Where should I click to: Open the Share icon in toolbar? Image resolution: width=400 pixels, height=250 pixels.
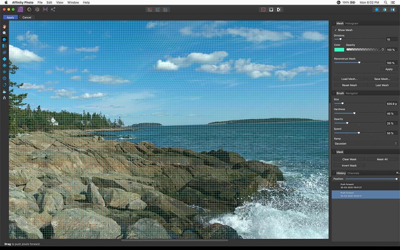click(x=53, y=9)
